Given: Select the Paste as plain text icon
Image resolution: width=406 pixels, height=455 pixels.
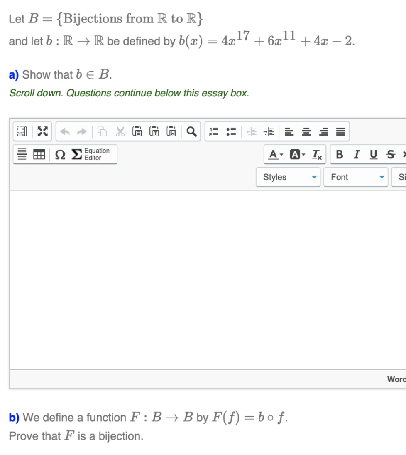Looking at the screenshot, I should click(155, 131).
